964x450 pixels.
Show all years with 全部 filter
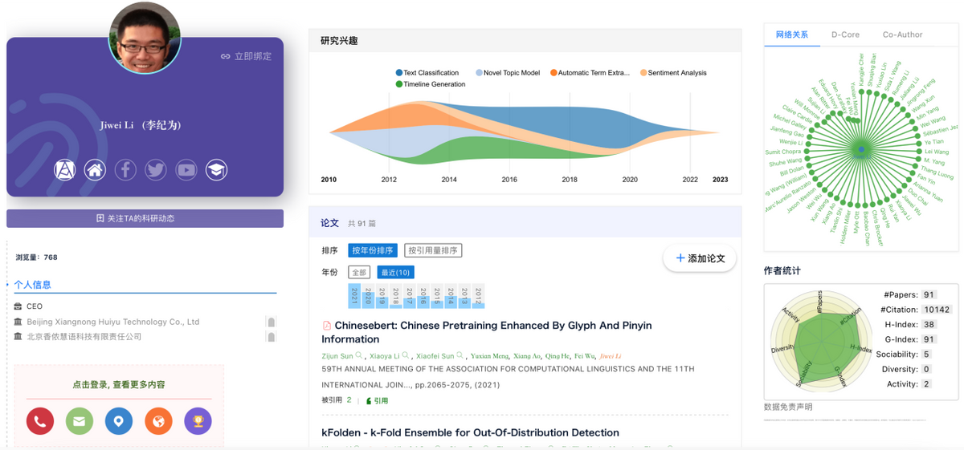coord(359,272)
